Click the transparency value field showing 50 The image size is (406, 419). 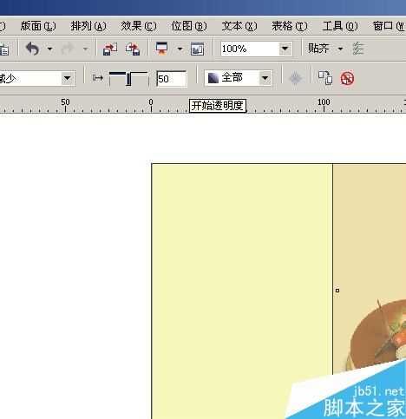(172, 79)
